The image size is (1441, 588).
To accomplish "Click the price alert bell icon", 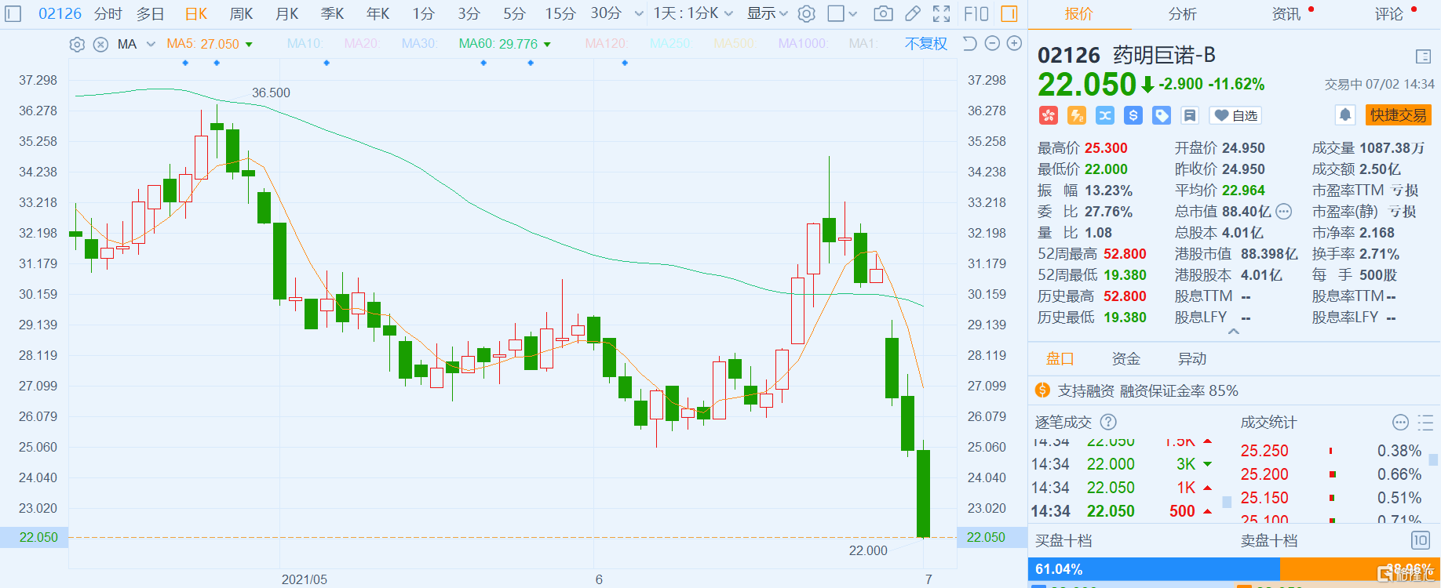I will (x=1344, y=115).
